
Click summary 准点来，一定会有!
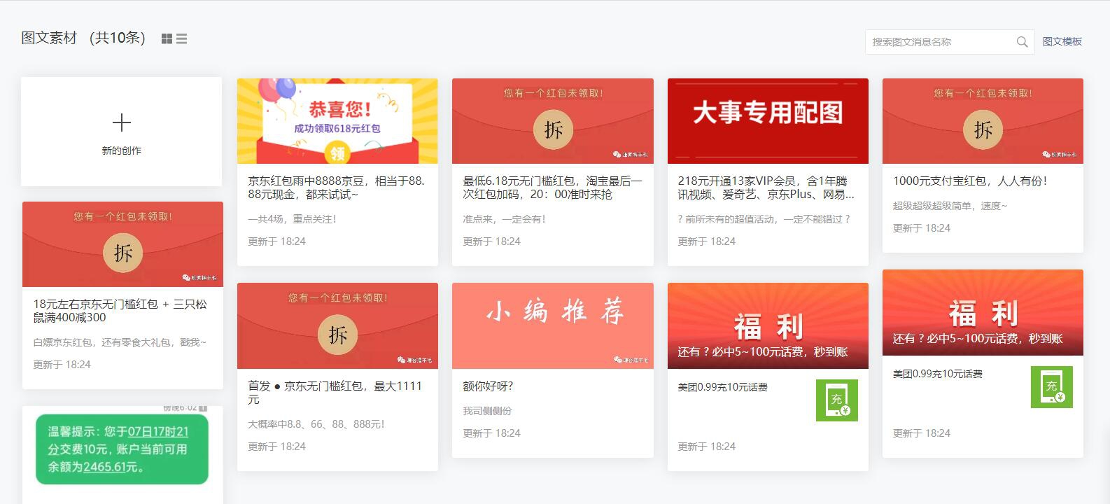click(x=504, y=219)
